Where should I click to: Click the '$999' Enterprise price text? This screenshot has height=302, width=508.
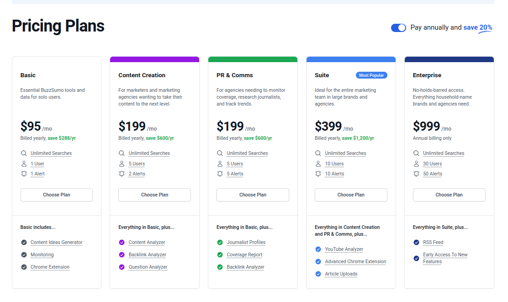point(426,126)
